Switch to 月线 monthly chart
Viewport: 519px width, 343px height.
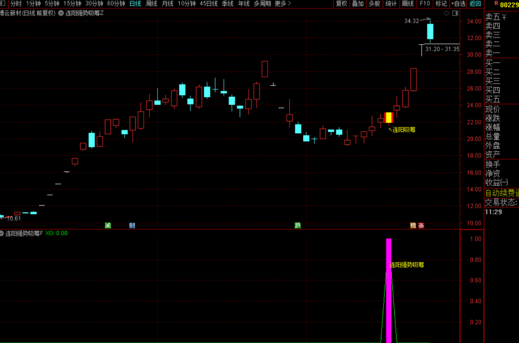pos(167,4)
